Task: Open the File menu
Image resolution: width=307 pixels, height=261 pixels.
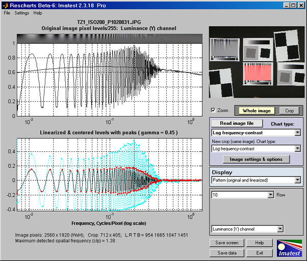Action: (7, 13)
